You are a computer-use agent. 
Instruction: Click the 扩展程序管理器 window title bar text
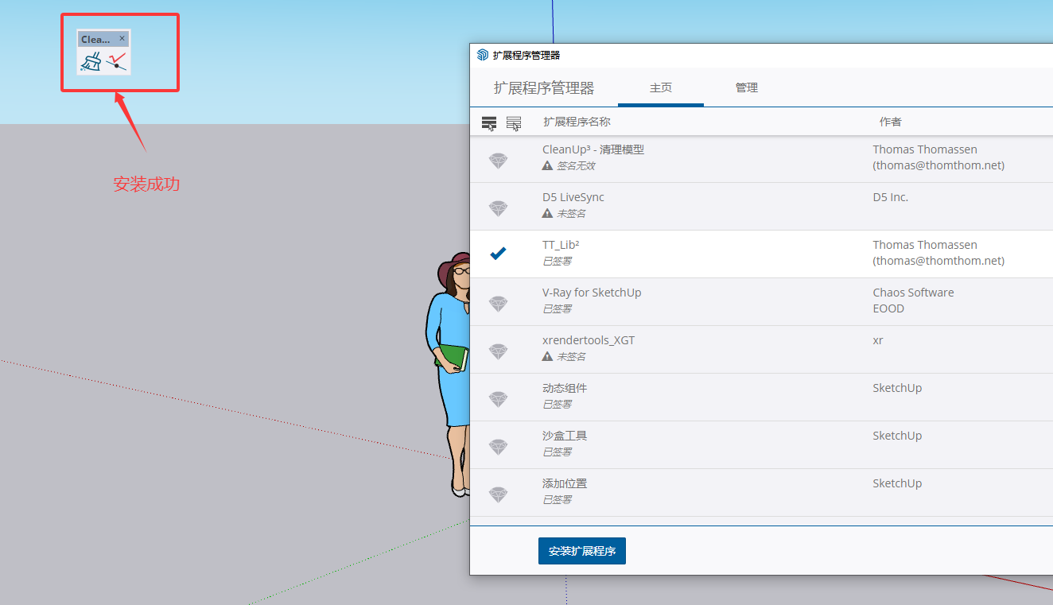click(x=526, y=55)
